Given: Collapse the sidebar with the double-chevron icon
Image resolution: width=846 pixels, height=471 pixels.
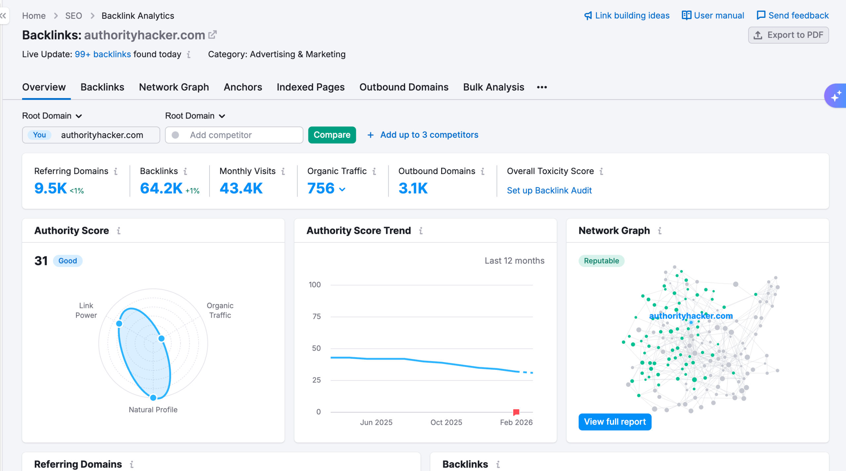Looking at the screenshot, I should coord(3,16).
